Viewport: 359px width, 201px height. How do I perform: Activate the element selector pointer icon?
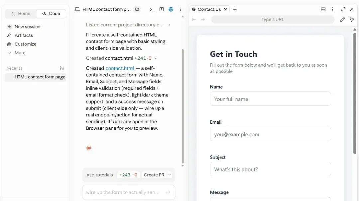pos(352,20)
